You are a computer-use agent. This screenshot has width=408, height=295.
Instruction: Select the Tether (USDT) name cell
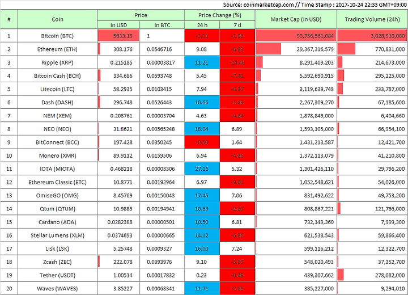tap(57, 275)
